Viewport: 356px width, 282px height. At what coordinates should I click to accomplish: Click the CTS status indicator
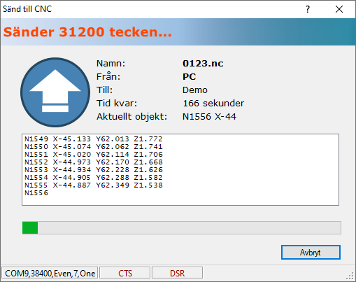[125, 273]
